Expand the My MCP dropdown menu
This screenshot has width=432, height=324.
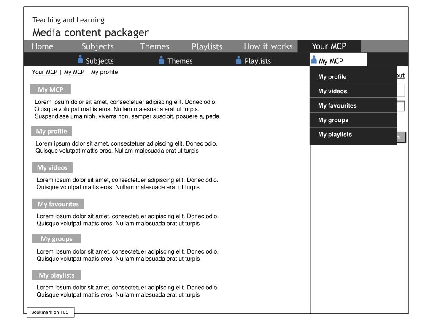(x=339, y=59)
